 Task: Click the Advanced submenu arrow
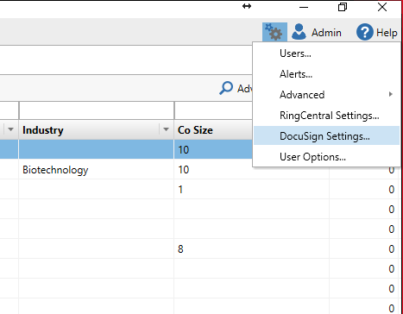(x=390, y=94)
